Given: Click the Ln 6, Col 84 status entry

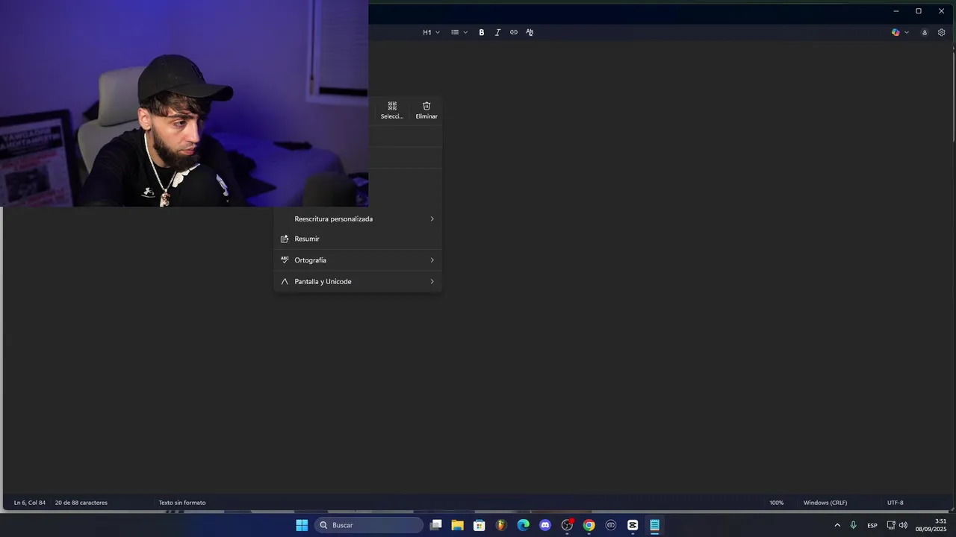Looking at the screenshot, I should pos(30,503).
